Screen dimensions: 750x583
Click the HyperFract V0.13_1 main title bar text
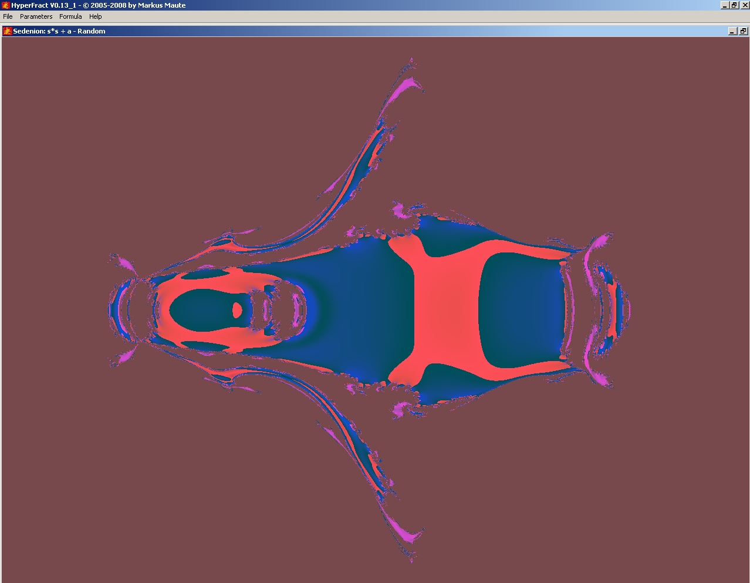click(99, 5)
